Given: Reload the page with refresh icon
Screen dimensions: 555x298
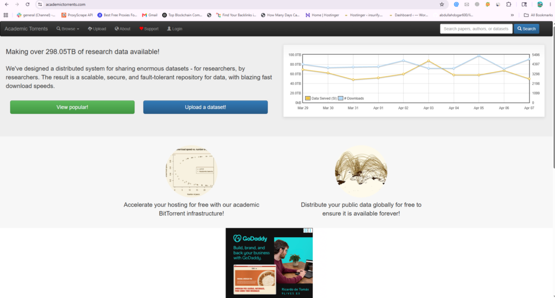Looking at the screenshot, I should point(28,4).
